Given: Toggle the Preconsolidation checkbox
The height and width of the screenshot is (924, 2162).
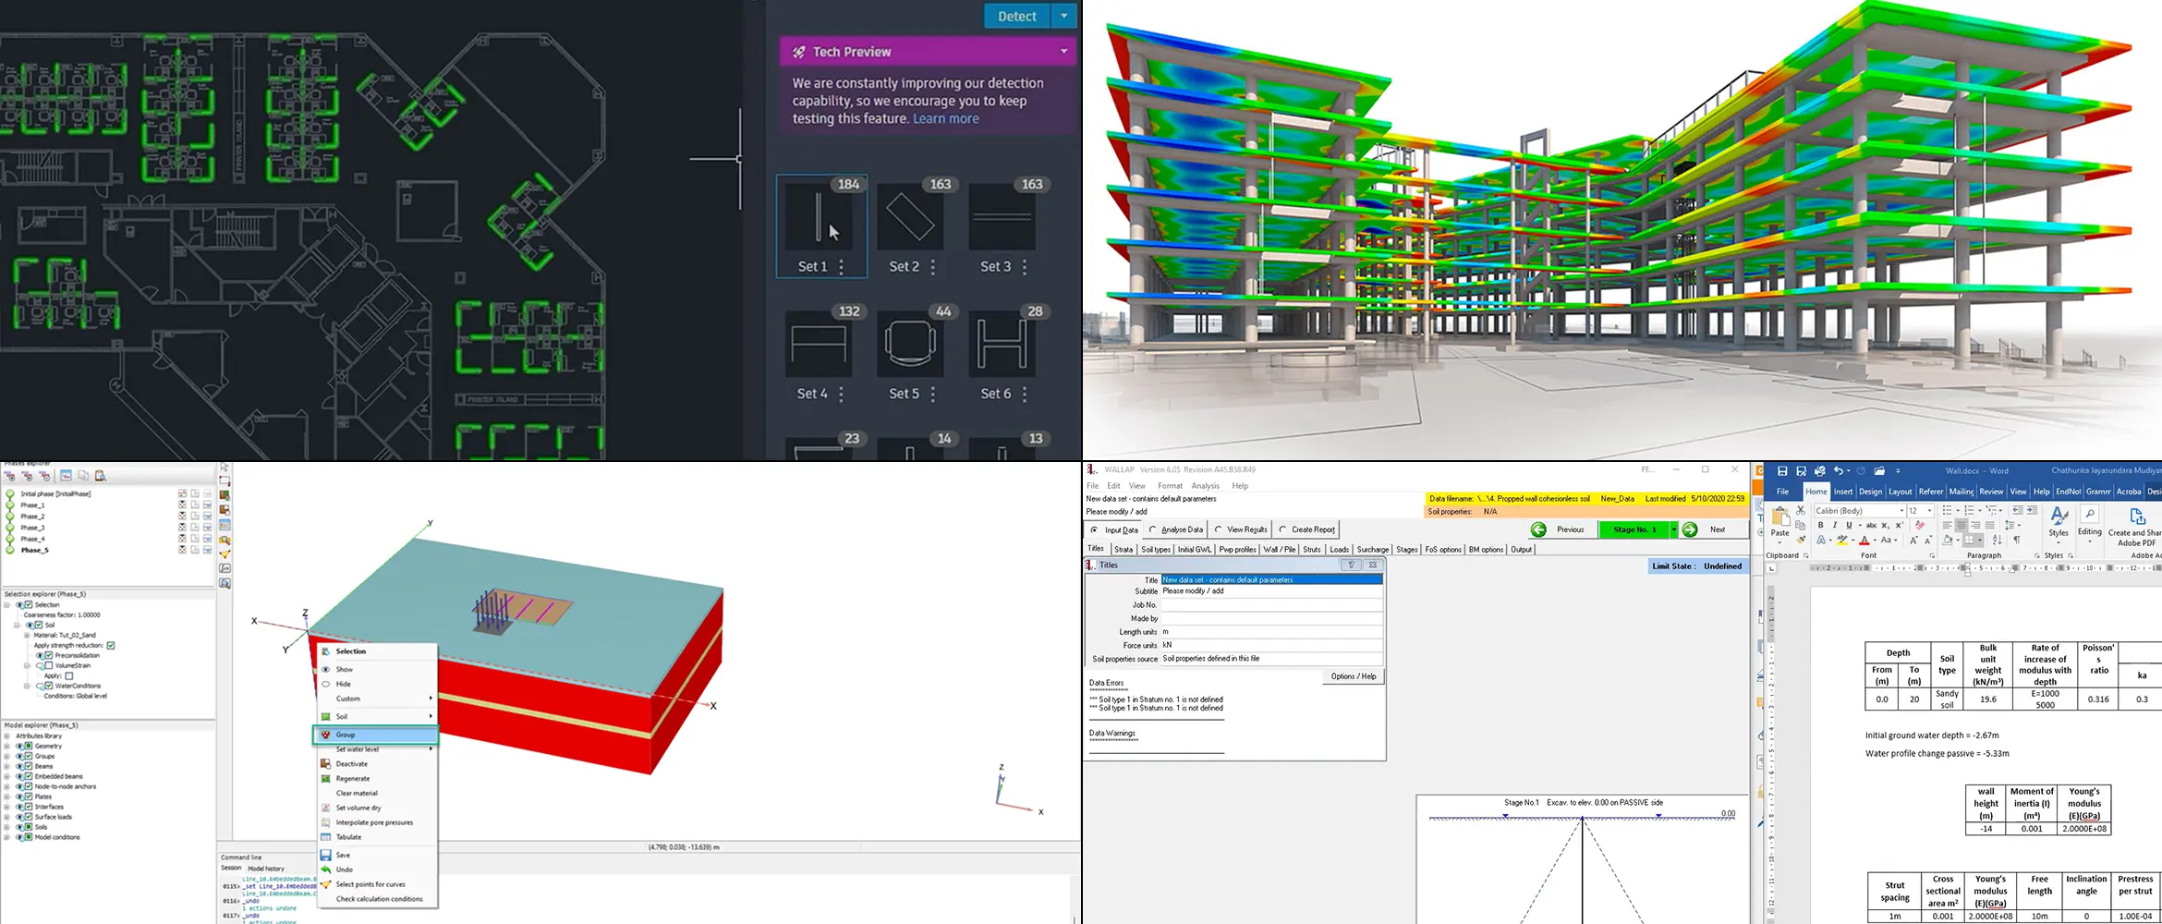Looking at the screenshot, I should click(x=49, y=655).
